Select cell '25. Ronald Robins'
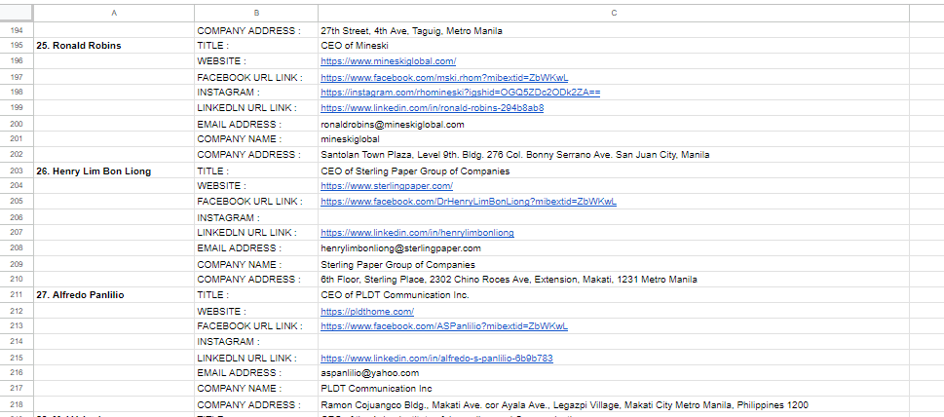Viewport: 944px width, 417px height. (114, 45)
